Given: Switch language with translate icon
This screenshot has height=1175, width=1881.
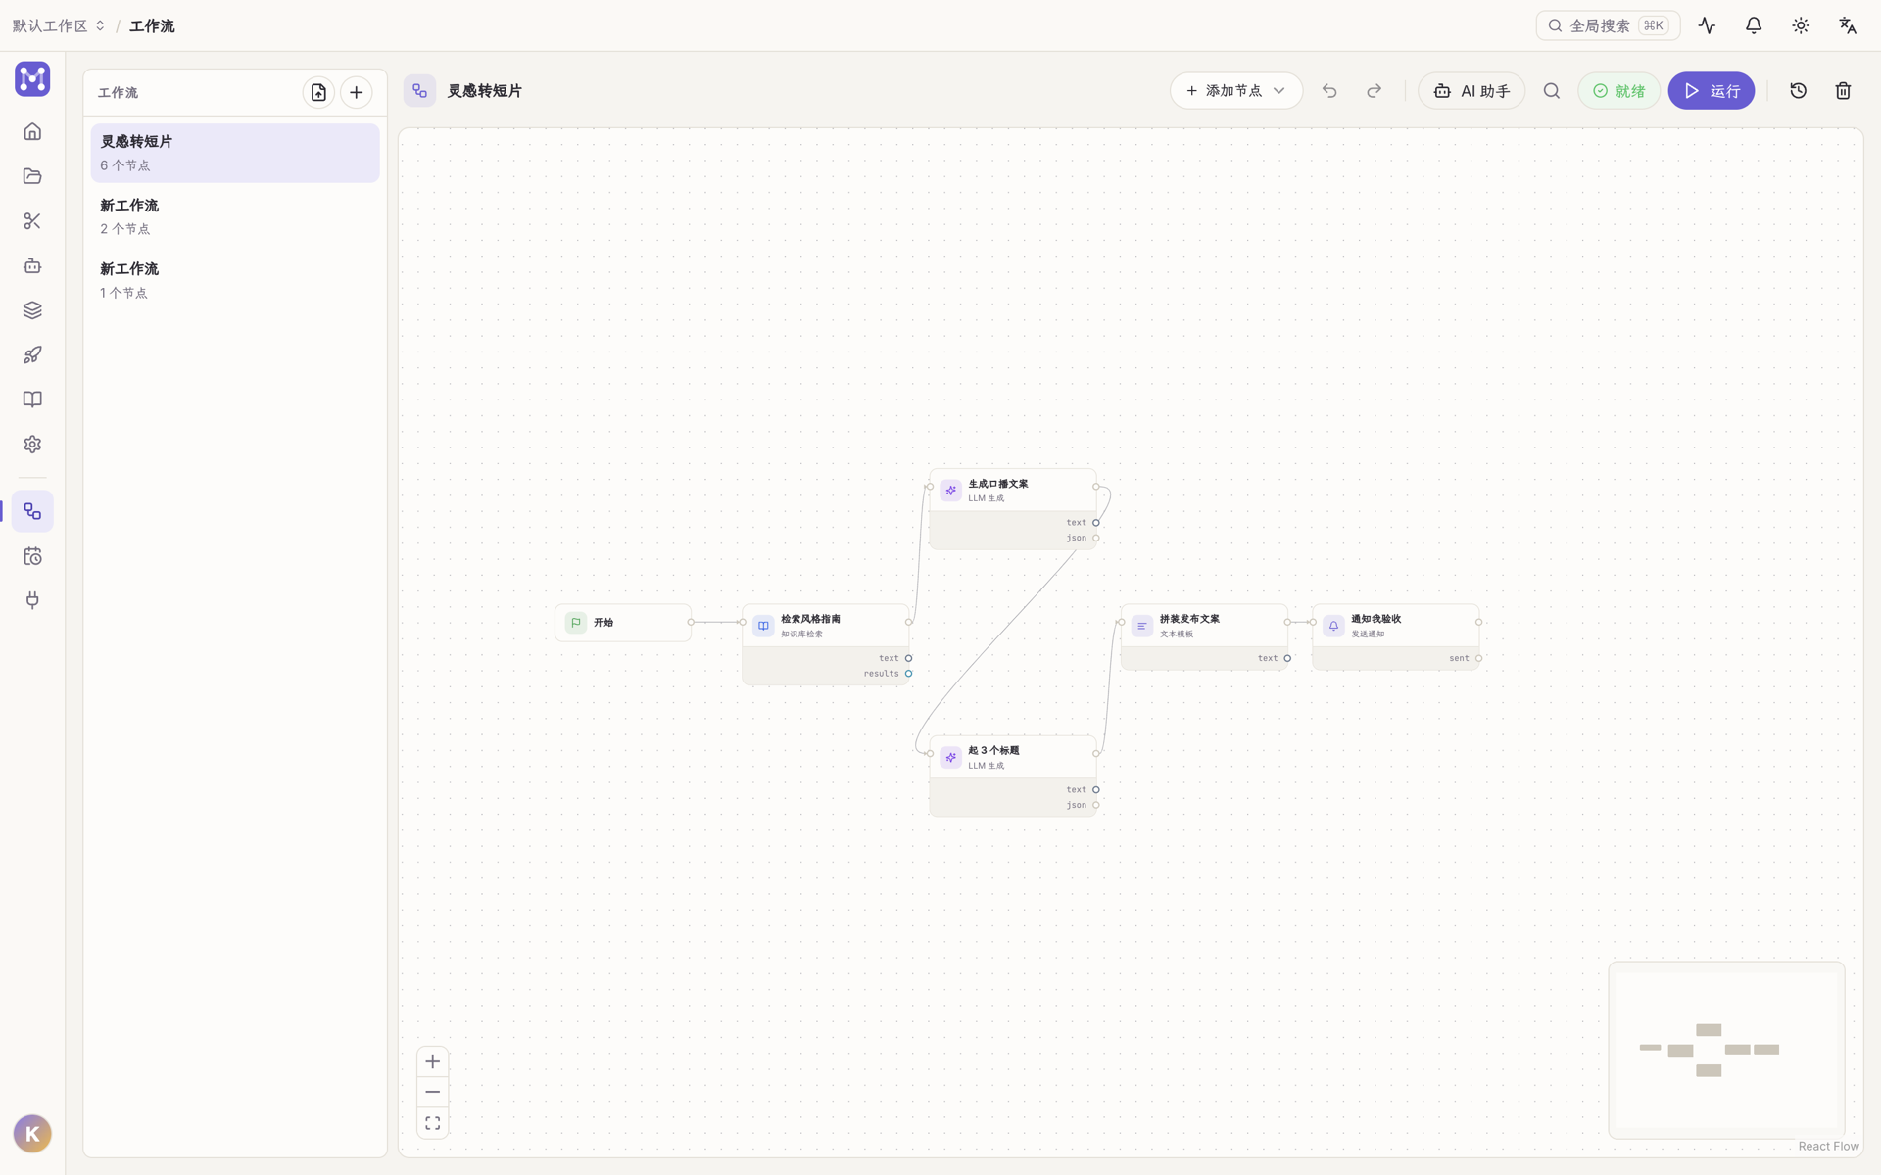Looking at the screenshot, I should pyautogui.click(x=1848, y=25).
